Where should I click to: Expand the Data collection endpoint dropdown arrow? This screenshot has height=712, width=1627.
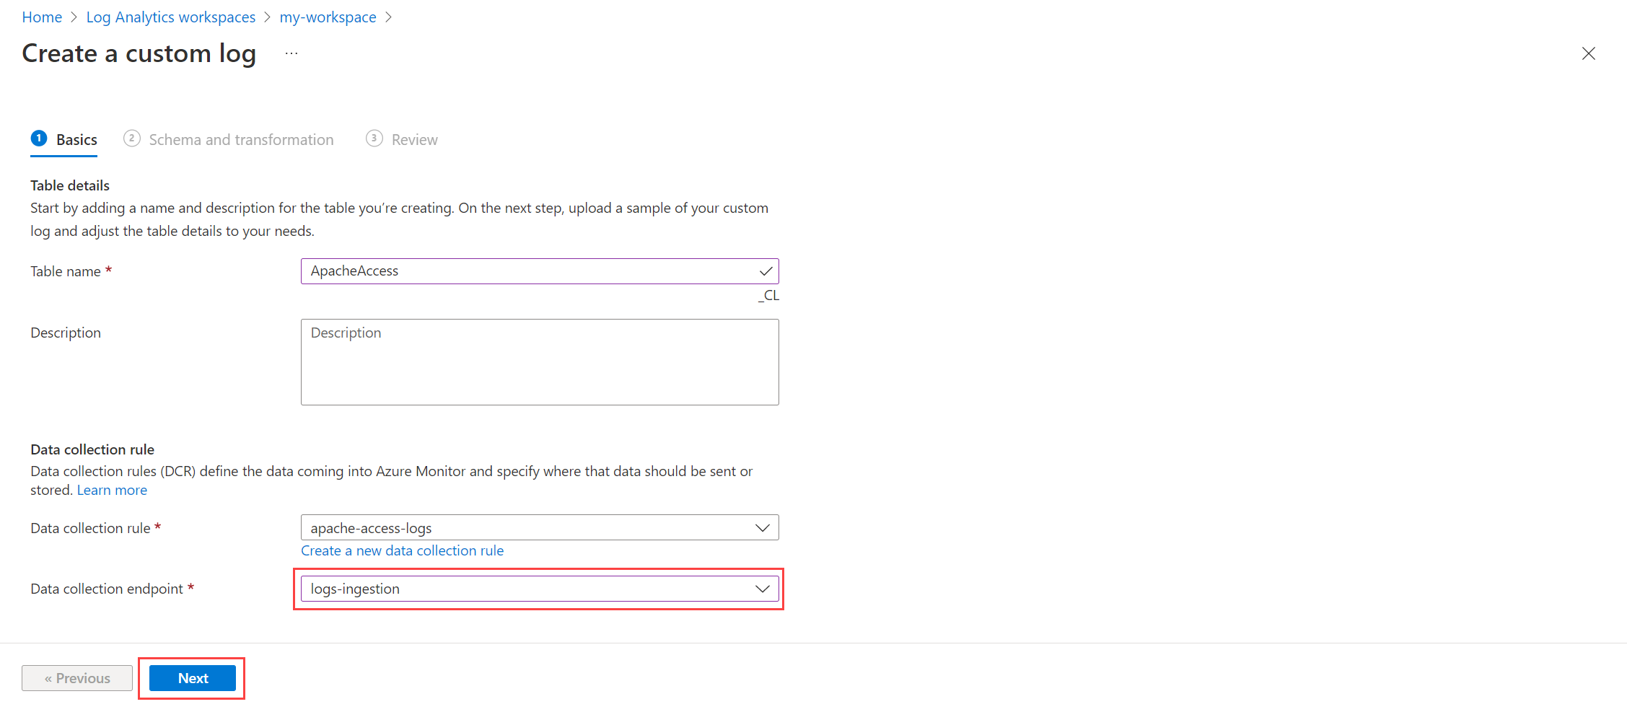click(763, 589)
